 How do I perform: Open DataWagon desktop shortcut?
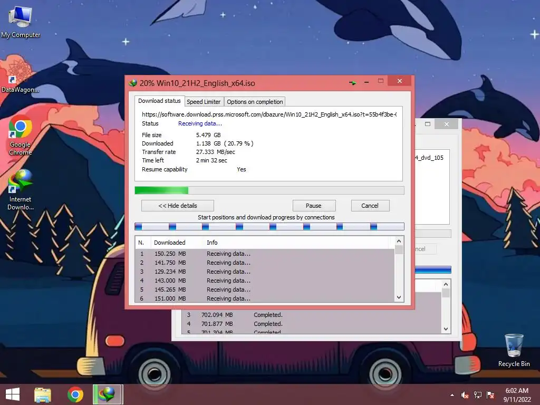(x=20, y=76)
